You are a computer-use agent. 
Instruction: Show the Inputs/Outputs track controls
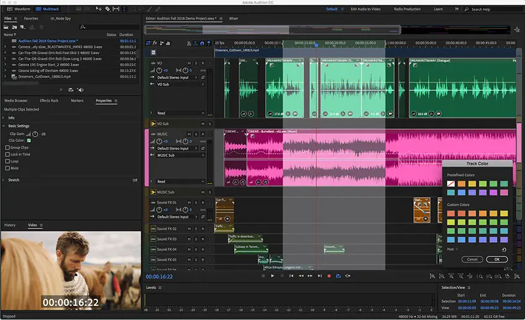pyautogui.click(x=148, y=43)
